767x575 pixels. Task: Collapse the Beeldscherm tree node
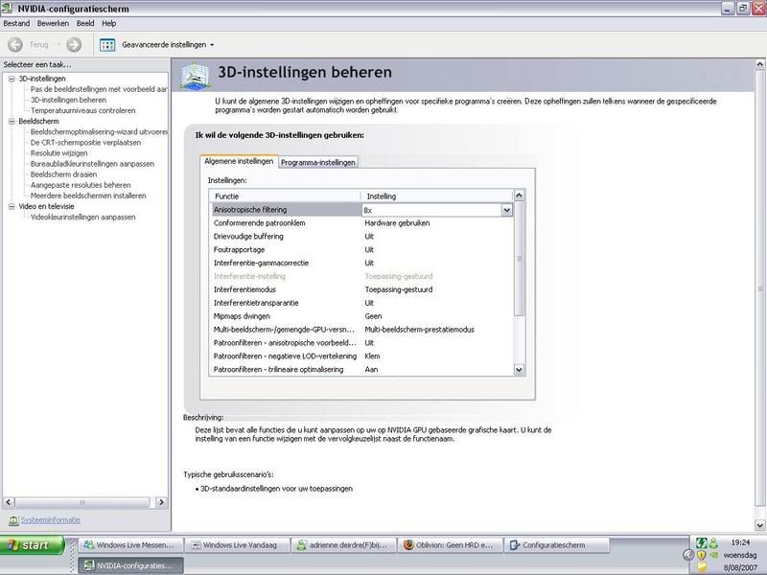click(11, 122)
